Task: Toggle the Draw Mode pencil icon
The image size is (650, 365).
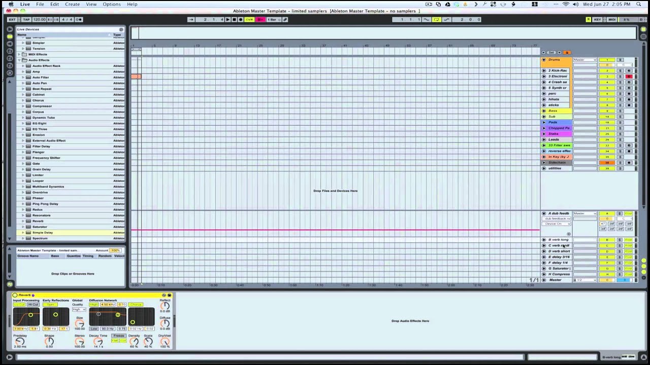Action: point(285,19)
